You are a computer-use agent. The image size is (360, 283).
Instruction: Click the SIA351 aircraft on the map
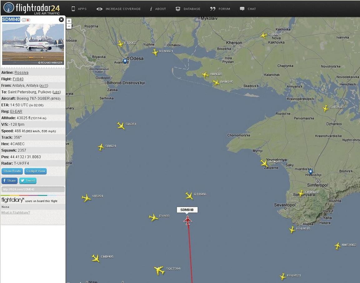[x=121, y=125]
